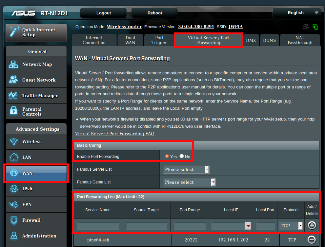Click the Firewall shield icon

pos(14,220)
